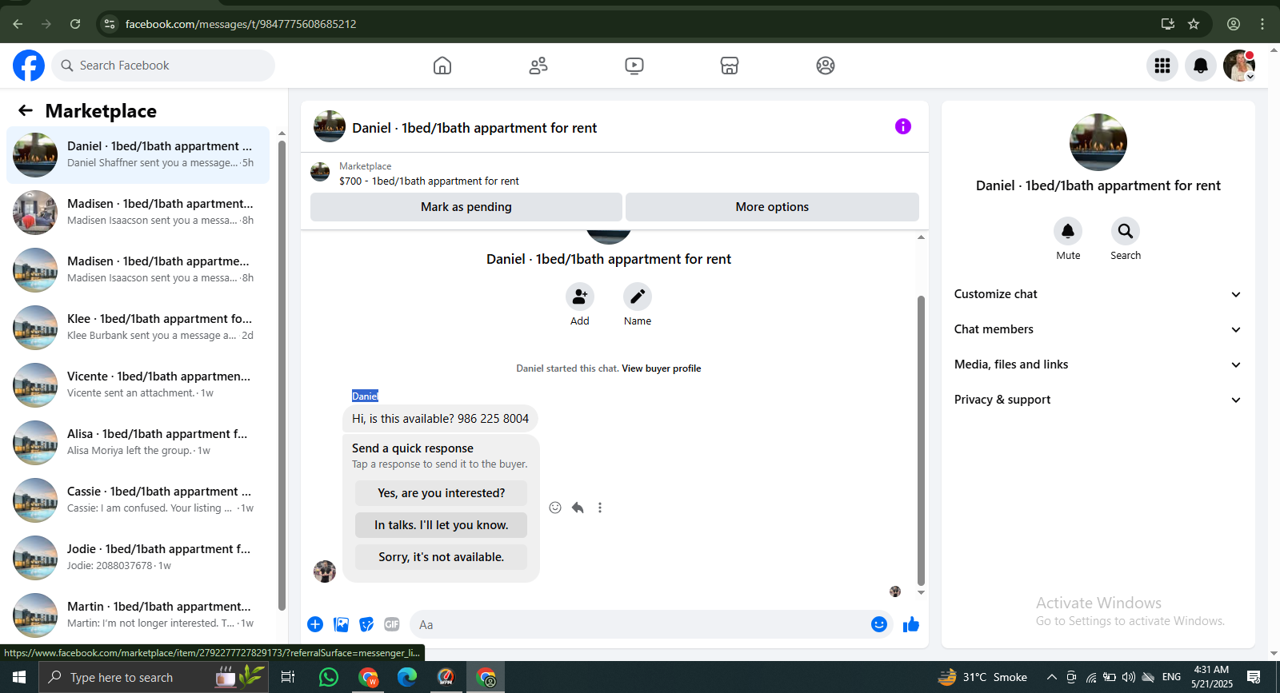Bookmark this page with star icon

[x=1194, y=24]
